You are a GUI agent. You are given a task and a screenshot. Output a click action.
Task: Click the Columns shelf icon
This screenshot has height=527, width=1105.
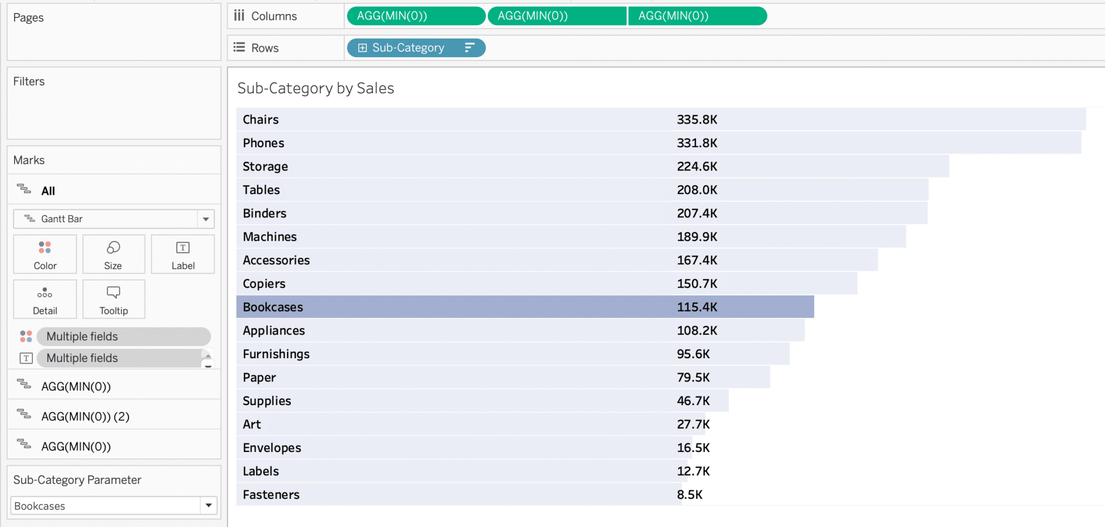pos(239,16)
